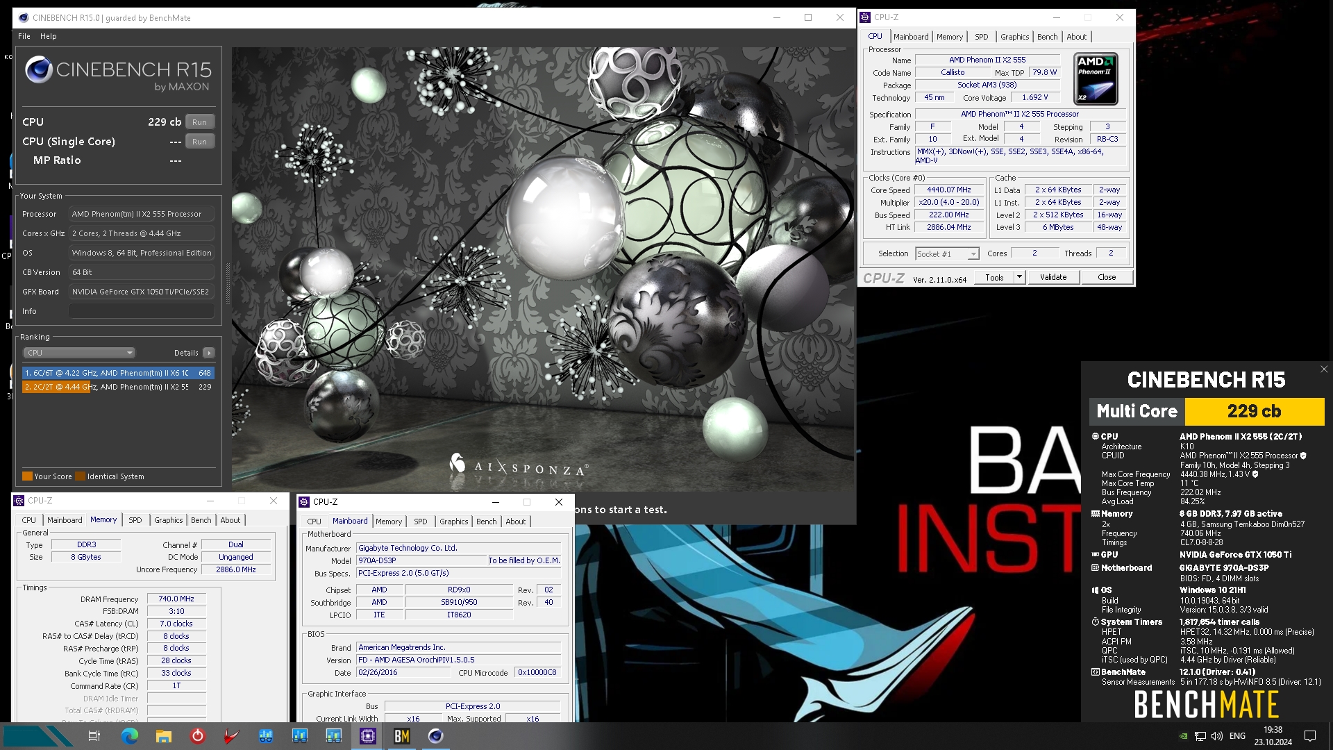This screenshot has width=1333, height=750.
Task: Open Task View on the taskbar
Action: [x=95, y=736]
